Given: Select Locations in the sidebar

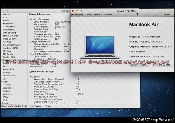Looking at the screenshot, I should pos(8,88).
